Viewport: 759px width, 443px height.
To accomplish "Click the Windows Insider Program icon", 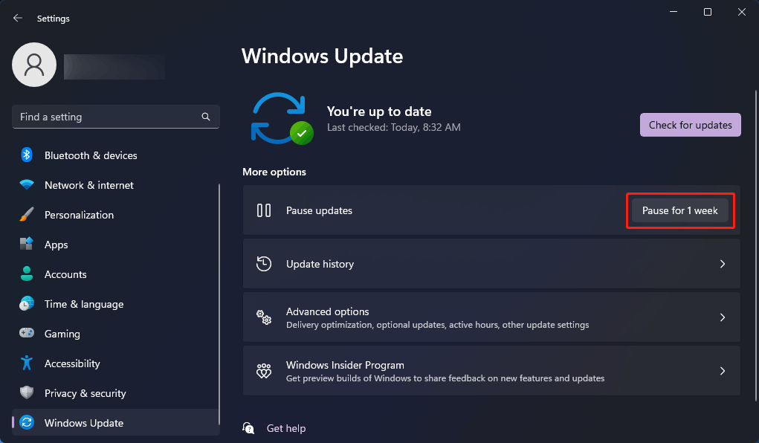I will (x=264, y=370).
